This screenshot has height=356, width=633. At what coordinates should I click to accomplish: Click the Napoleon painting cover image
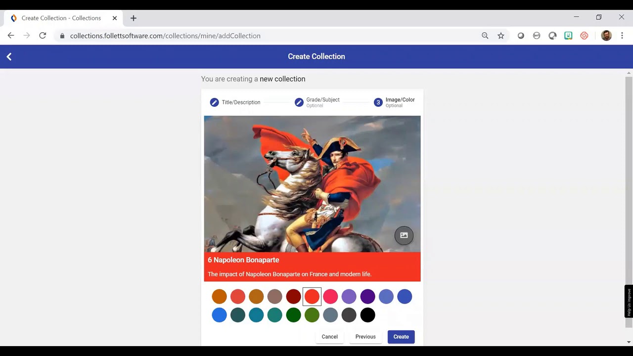[312, 184]
